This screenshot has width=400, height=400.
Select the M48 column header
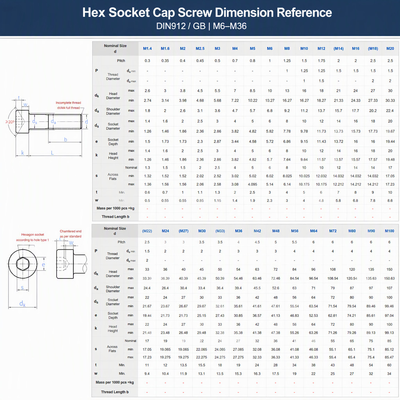pos(276,231)
